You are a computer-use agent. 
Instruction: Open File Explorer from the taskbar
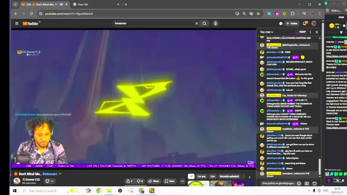coord(109,191)
